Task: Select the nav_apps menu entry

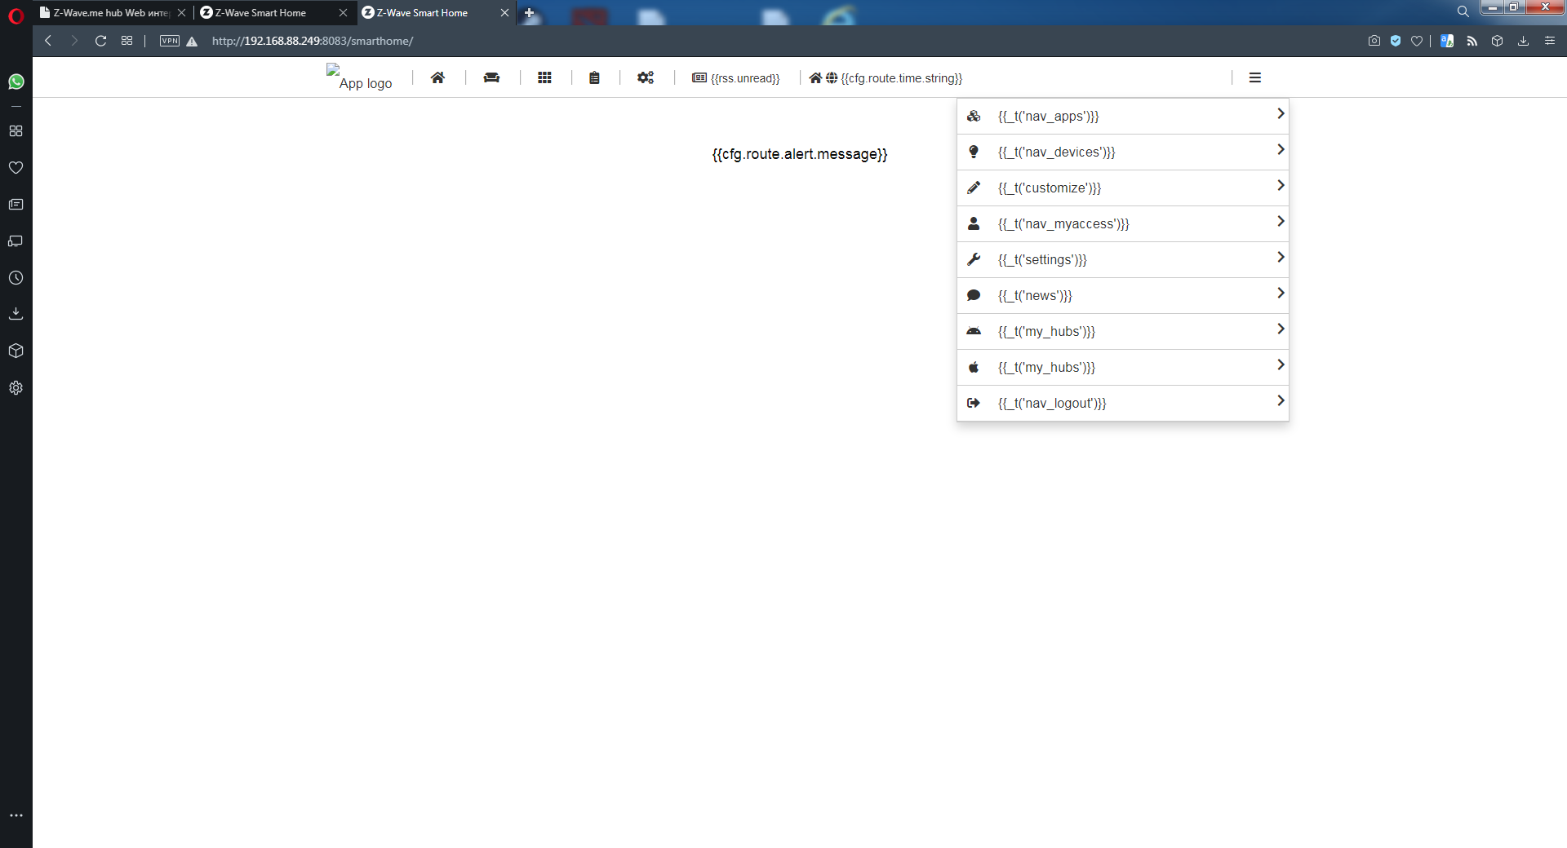Action: (x=1048, y=117)
